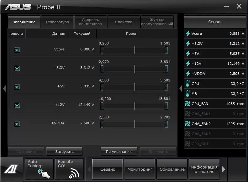This screenshot has height=182, width=248.
Task: Click the Sensor panel header
Action: pyautogui.click(x=215, y=22)
